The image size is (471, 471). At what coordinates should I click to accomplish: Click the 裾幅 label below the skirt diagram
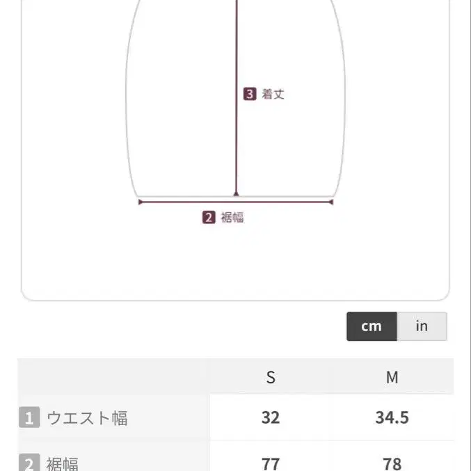(x=232, y=217)
